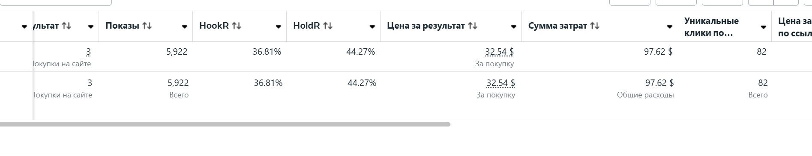Click the 32.54 $ value in totals row
Viewport: 812px width, 156px height.
(x=501, y=83)
